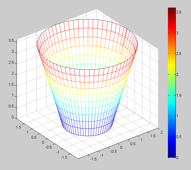Click the colorbar tick label 0

click(177, 158)
